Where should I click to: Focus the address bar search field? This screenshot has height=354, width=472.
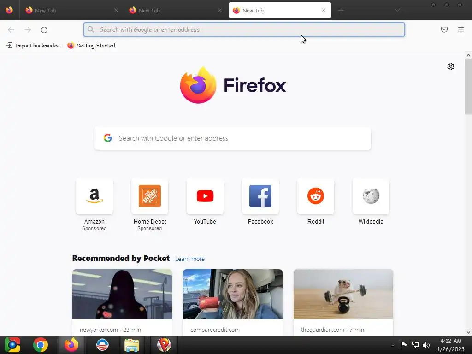click(x=244, y=29)
